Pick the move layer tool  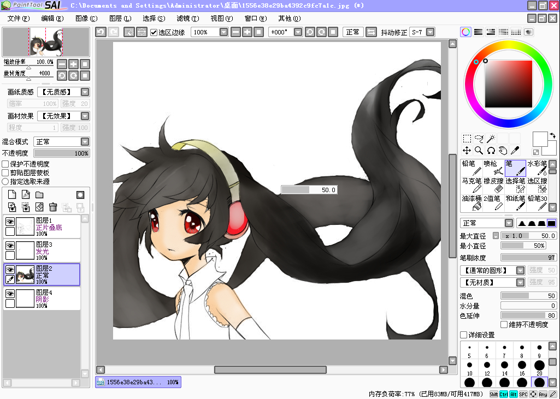click(x=467, y=151)
